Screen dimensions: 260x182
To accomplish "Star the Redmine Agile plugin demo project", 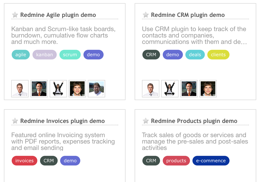I will pyautogui.click(x=15, y=15).
